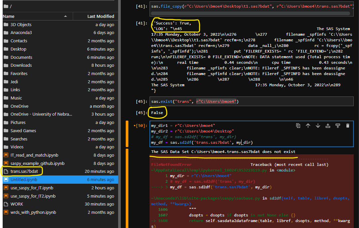Collapse the error traceback output bar
359x228 pixels.
127,185
